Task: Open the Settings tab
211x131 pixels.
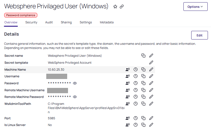Action: pyautogui.click(x=86, y=22)
